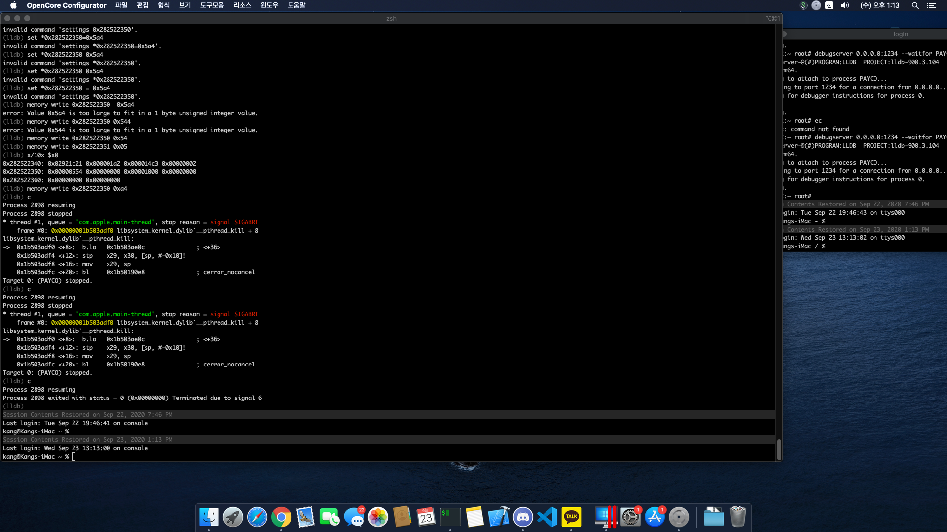This screenshot has width=947, height=532.
Task: Toggle the Korean input source indicator
Action: pos(829,5)
